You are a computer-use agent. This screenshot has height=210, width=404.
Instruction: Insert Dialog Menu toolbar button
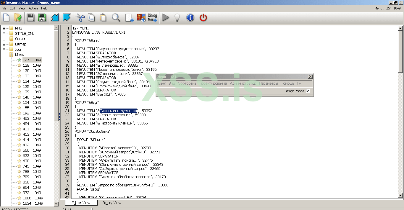coord(152,18)
